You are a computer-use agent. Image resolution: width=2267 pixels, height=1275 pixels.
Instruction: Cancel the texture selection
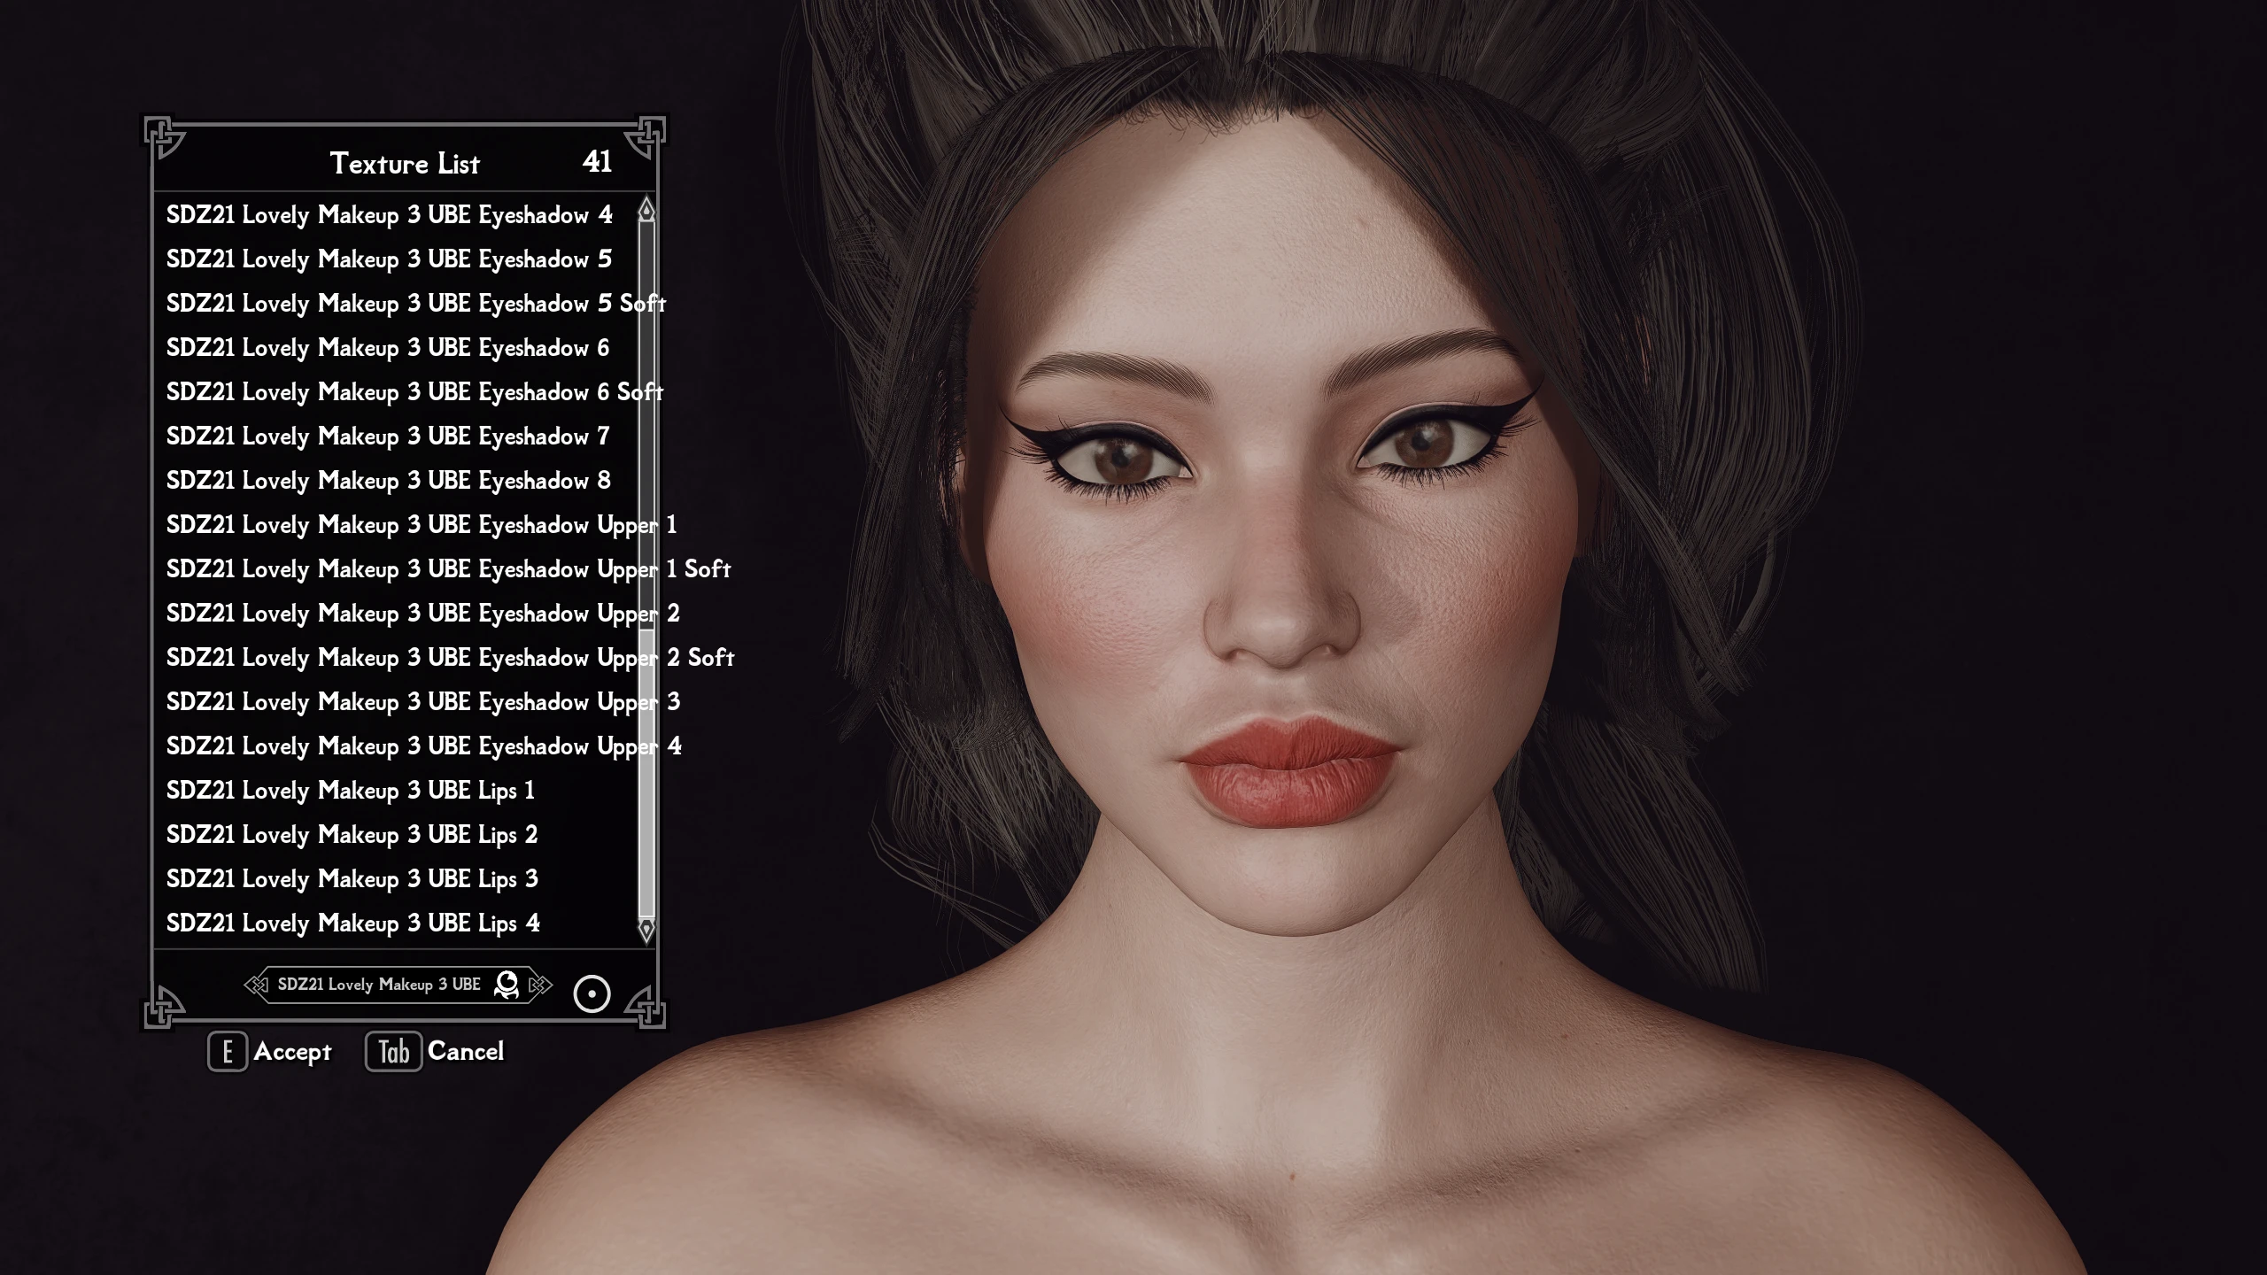(466, 1051)
